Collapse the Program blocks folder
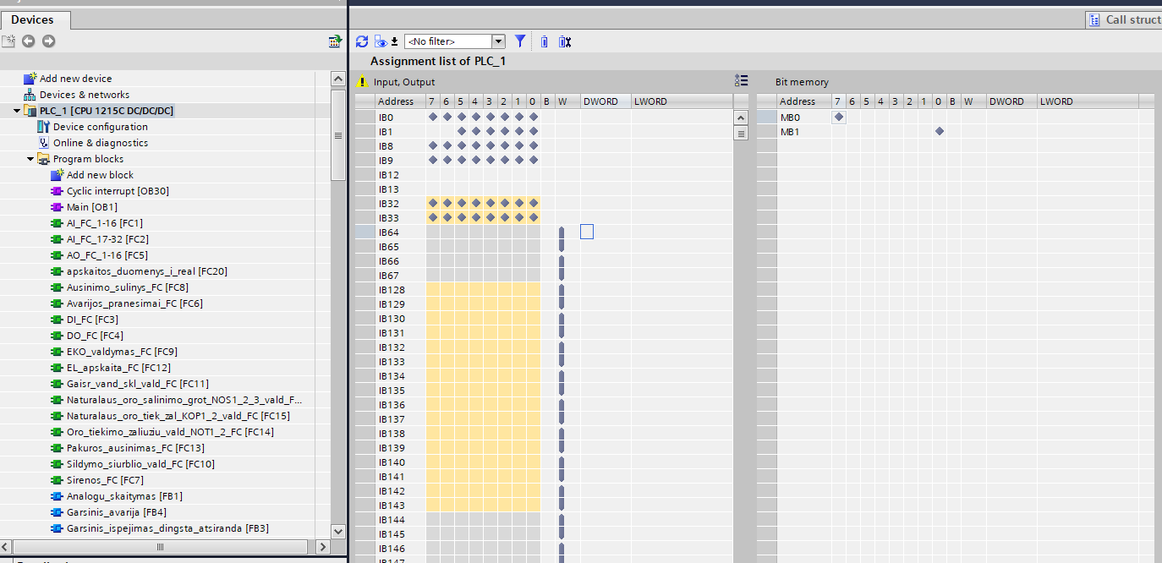The width and height of the screenshot is (1162, 563). click(x=30, y=159)
